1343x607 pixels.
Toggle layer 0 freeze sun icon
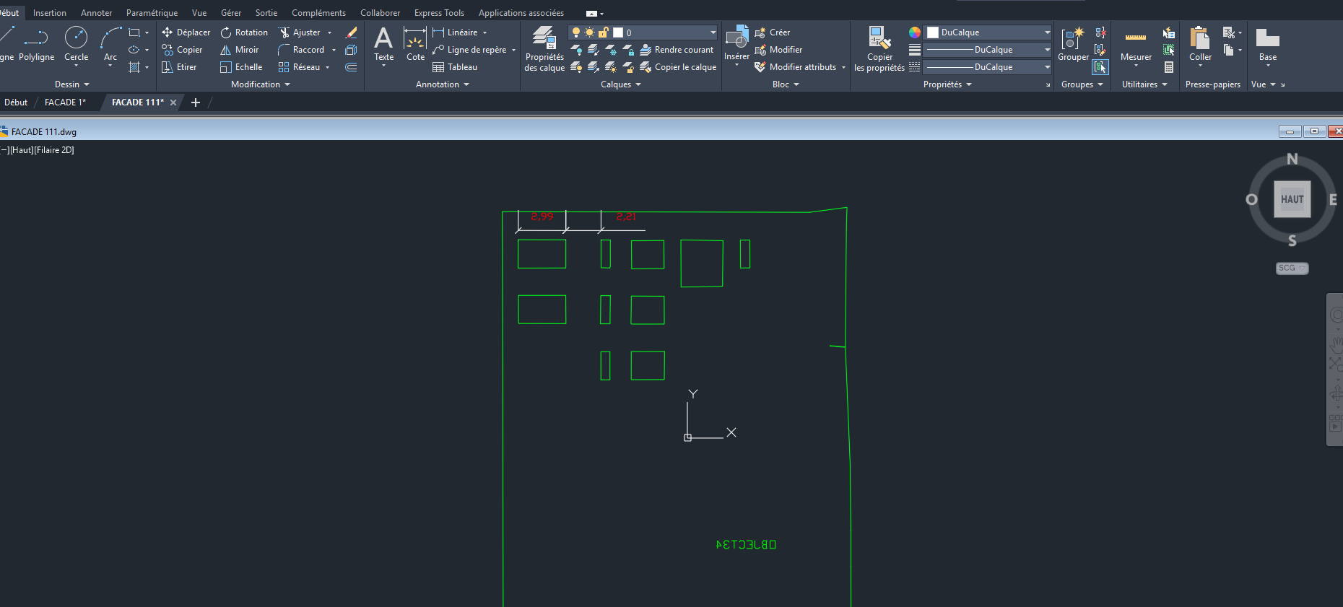pyautogui.click(x=590, y=32)
